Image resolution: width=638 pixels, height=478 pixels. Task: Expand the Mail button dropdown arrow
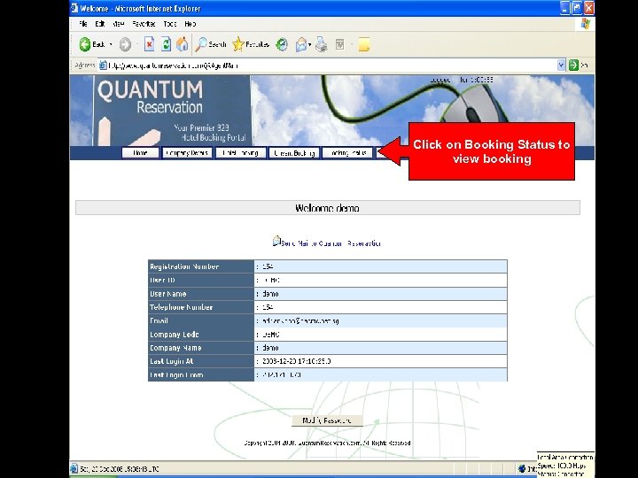[309, 44]
